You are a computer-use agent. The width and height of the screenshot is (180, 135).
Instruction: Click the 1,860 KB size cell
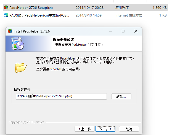click(x=160, y=7)
